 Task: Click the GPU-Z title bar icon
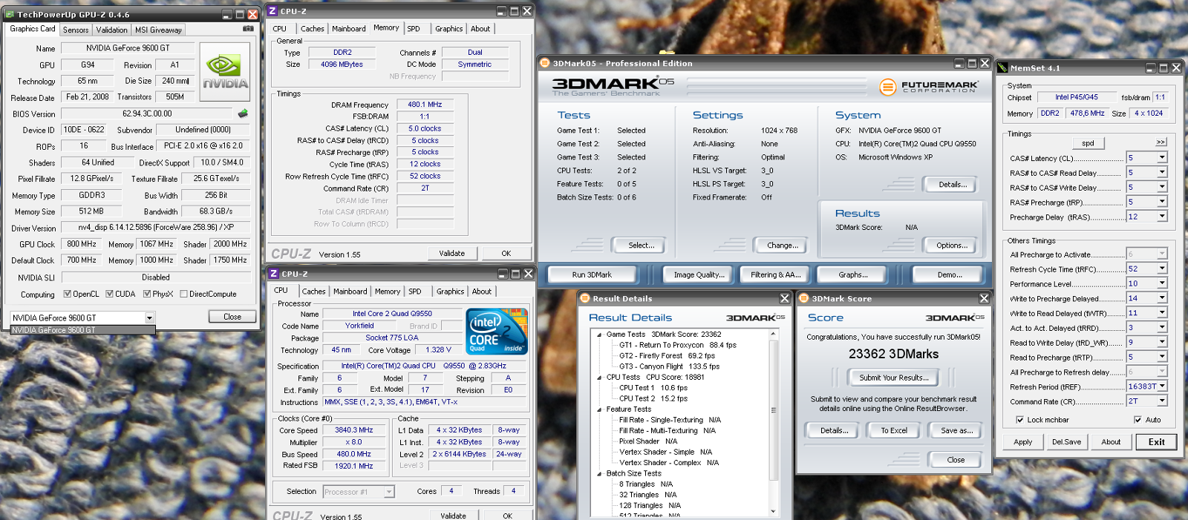(x=9, y=14)
